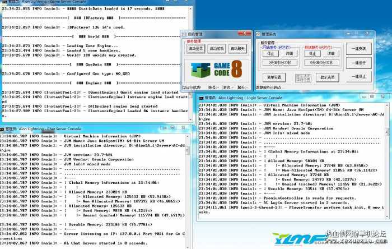Click the 一键停止 button
392x249 pixels.
pos(359,77)
